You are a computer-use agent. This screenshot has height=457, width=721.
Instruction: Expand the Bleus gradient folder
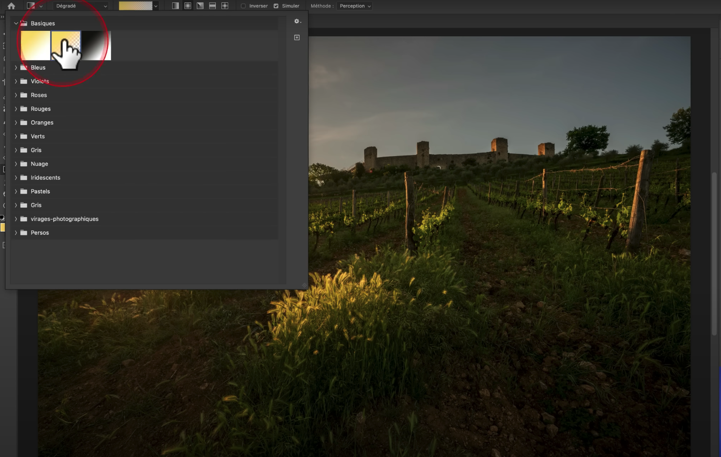16,68
